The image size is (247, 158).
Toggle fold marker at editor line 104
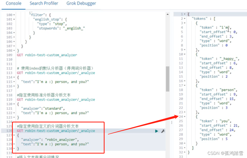14,33
